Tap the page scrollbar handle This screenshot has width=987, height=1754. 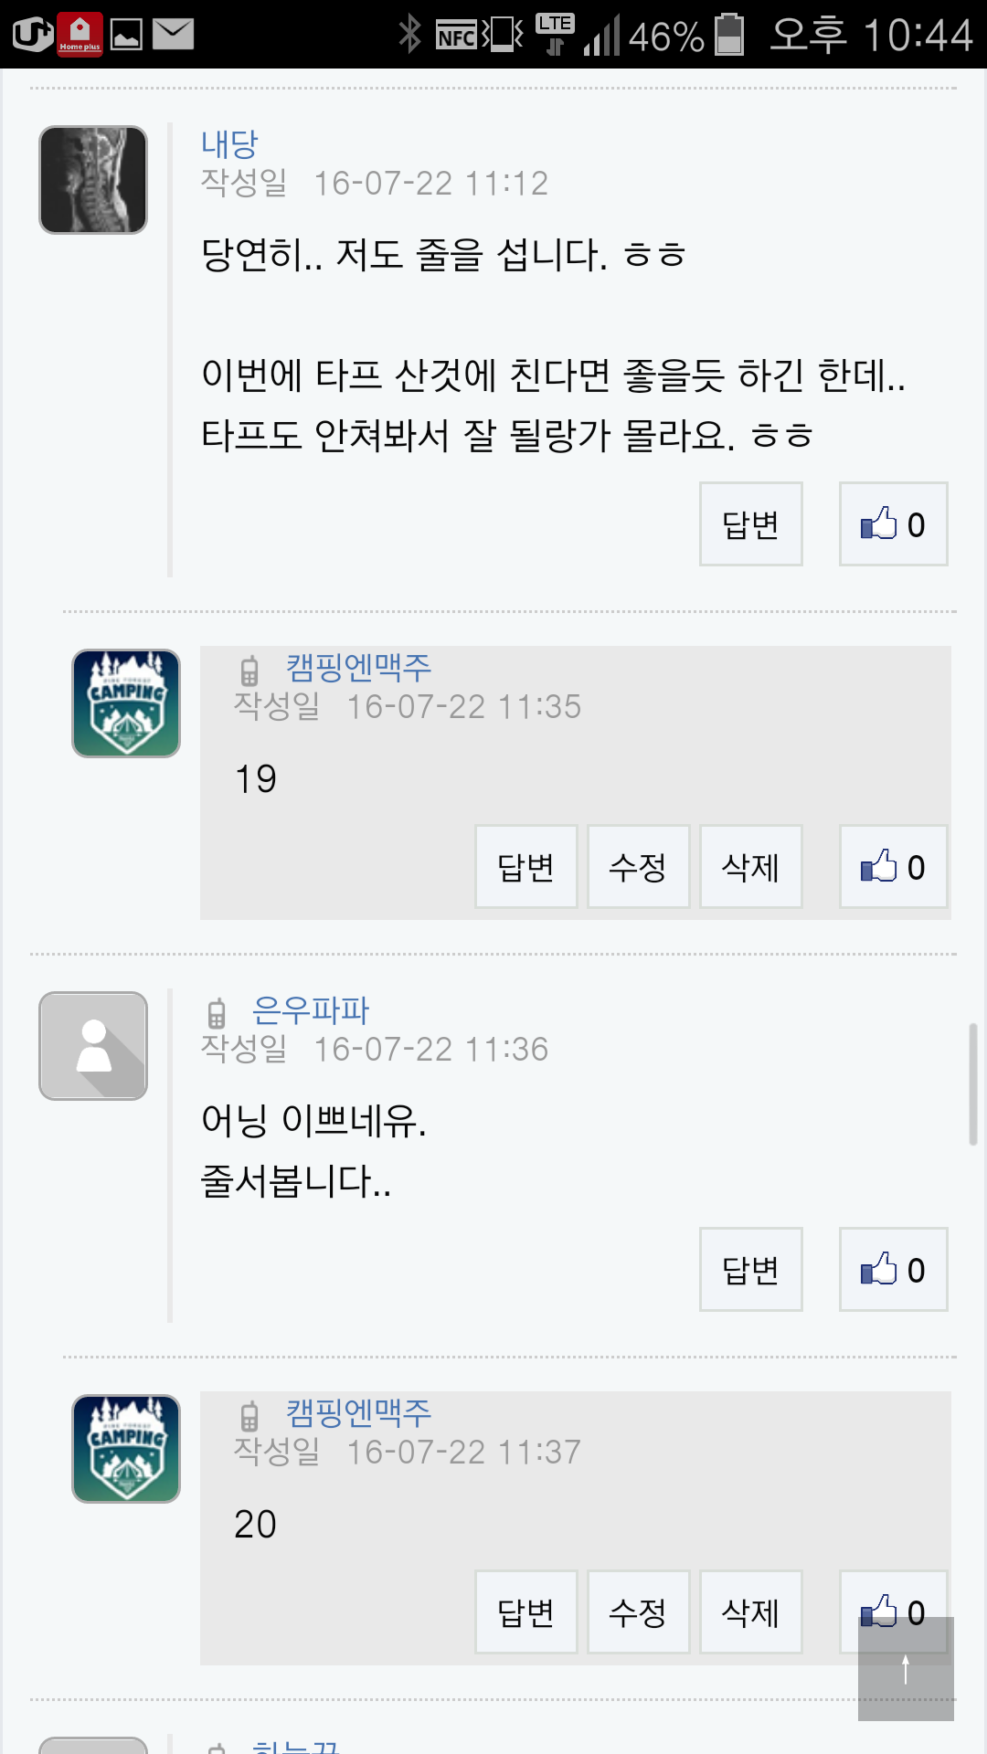[973, 1084]
